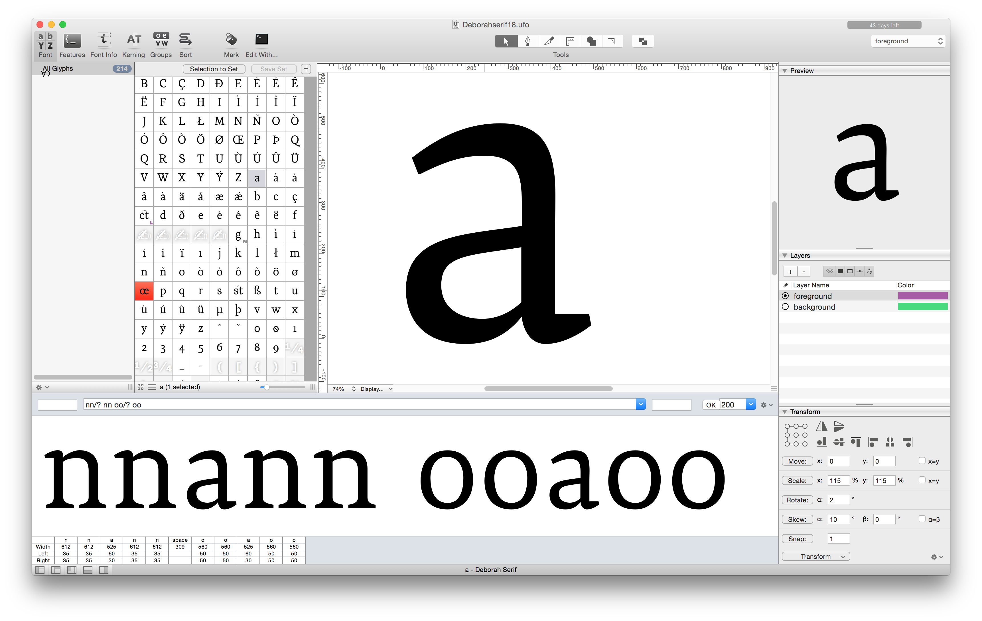The width and height of the screenshot is (982, 621).
Task: Open the Transform popup menu
Action: (x=815, y=557)
